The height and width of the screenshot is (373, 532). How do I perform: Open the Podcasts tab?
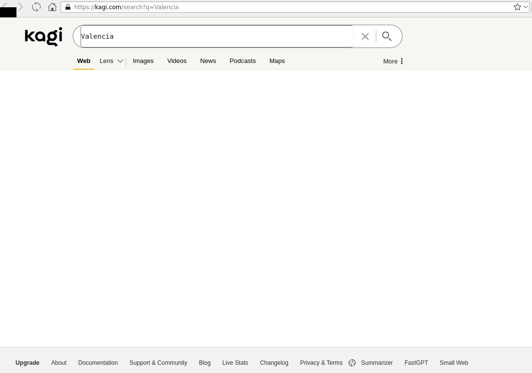242,61
